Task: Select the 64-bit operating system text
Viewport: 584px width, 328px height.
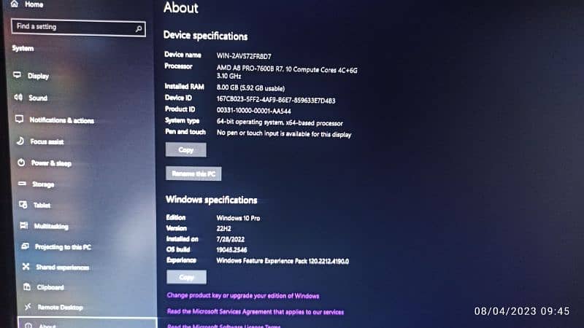Action: coord(280,122)
